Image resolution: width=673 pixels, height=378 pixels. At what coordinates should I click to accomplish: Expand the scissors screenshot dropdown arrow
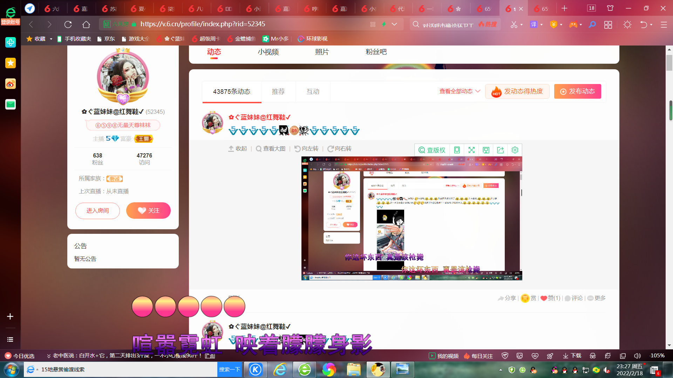(522, 25)
